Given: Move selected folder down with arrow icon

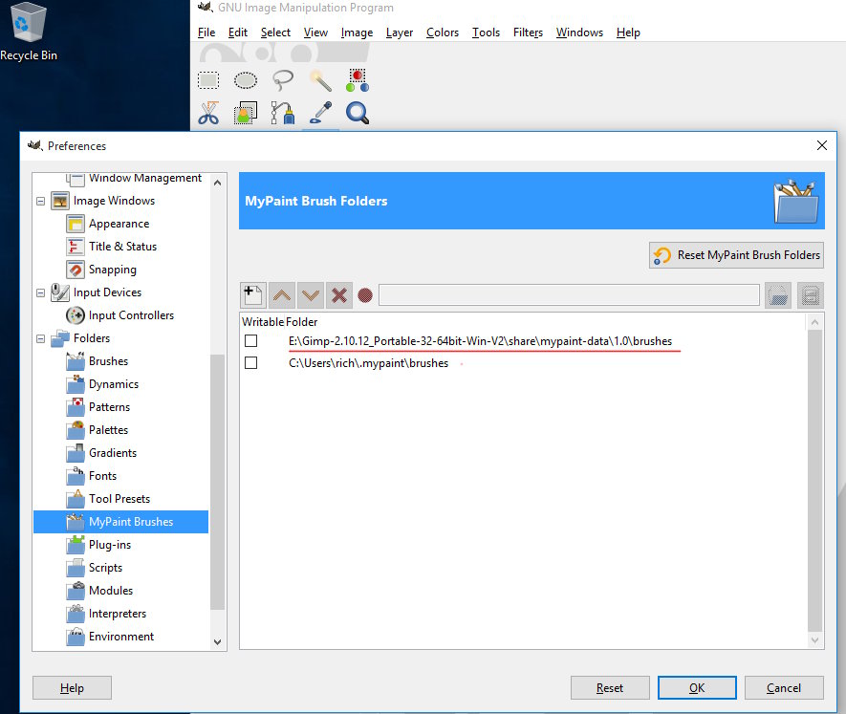Looking at the screenshot, I should (311, 295).
